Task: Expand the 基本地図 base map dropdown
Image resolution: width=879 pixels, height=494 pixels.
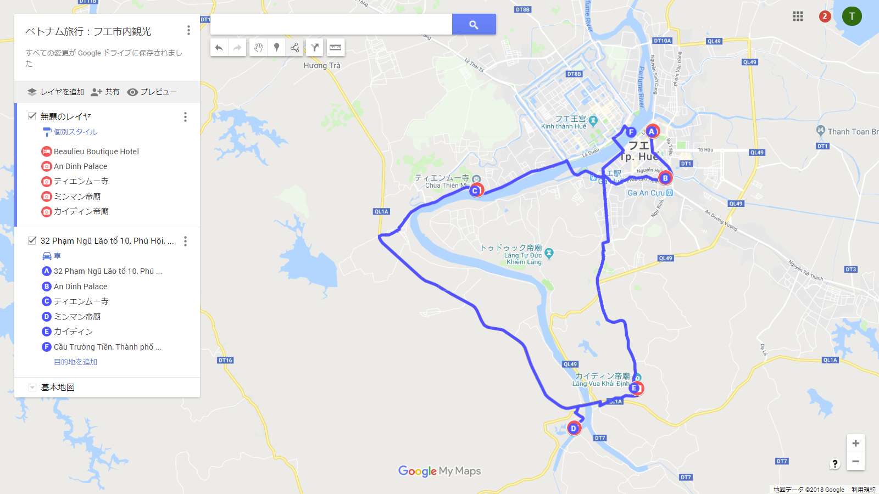Action: click(32, 388)
